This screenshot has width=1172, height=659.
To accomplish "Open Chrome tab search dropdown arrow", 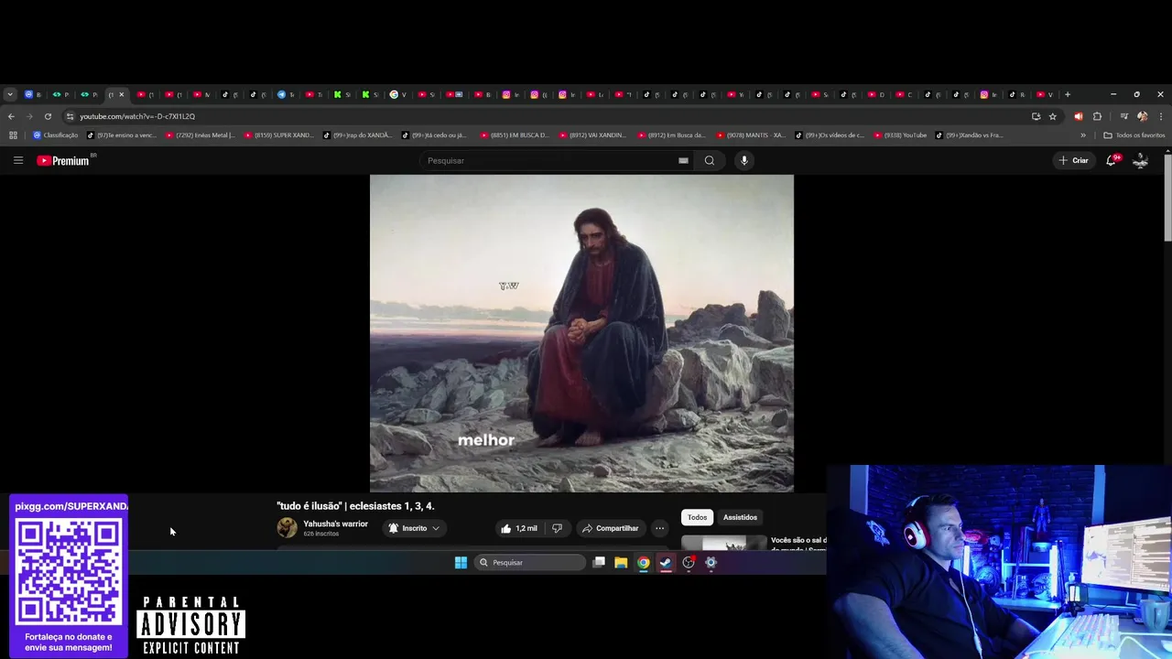I will point(10,94).
